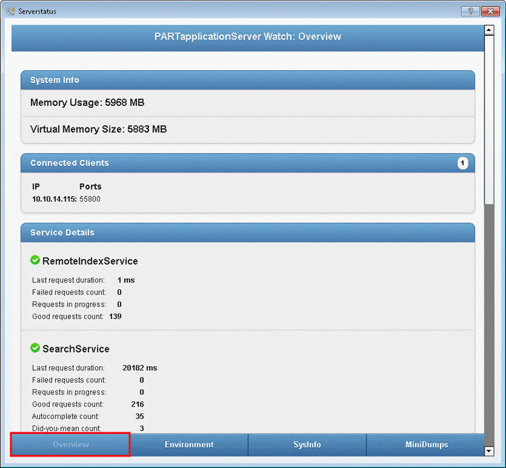Select the client IP 10.10.14.115
The width and height of the screenshot is (506, 468).
coord(54,199)
